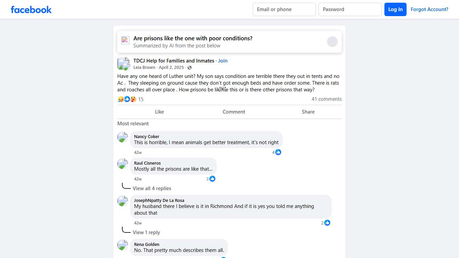Expand all 4 replies under Raul's comment
The height and width of the screenshot is (258, 459).
[152, 188]
